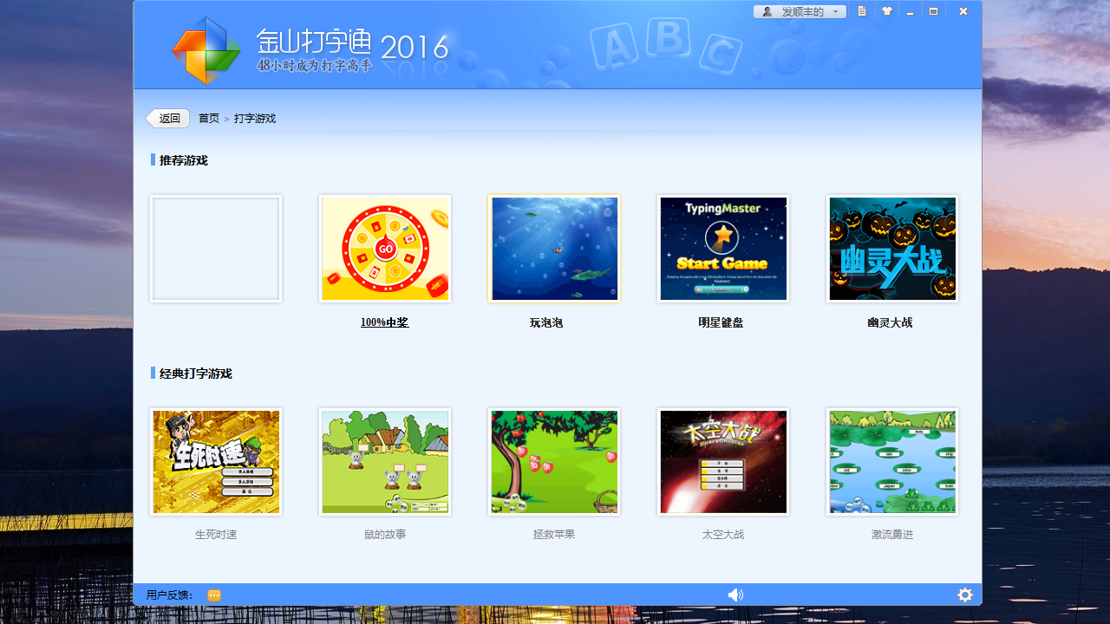Open the 激流勇进 rapids game
The width and height of the screenshot is (1110, 624).
click(x=891, y=461)
